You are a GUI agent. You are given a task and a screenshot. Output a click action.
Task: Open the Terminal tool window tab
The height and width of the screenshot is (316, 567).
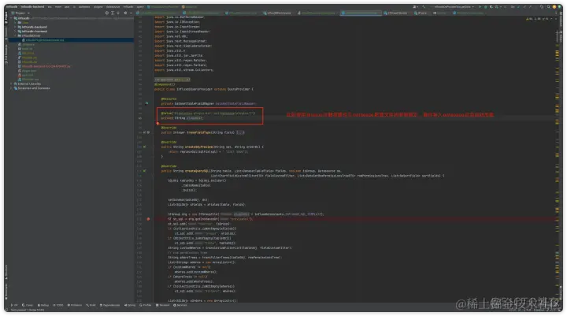(x=162, y=305)
